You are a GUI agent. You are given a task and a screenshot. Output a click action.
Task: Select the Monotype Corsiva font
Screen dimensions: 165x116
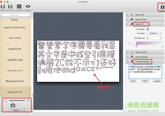click(x=15, y=70)
